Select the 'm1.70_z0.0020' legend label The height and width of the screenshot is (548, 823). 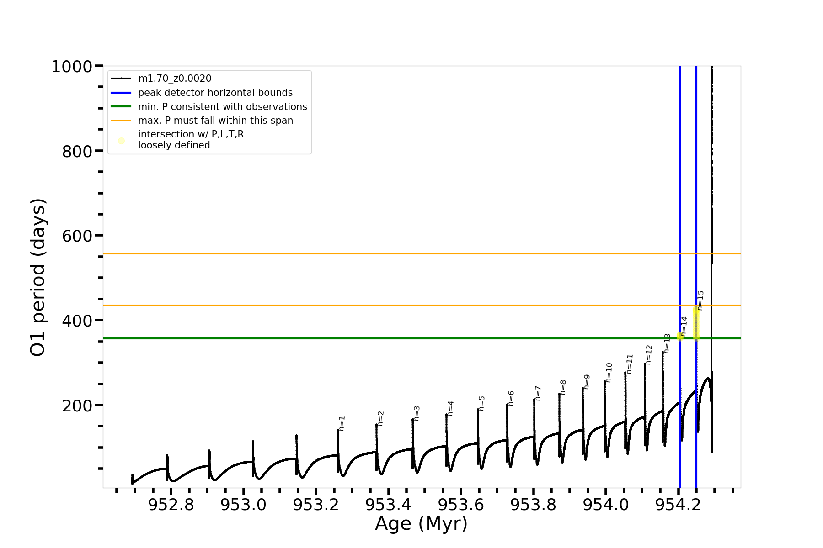(x=175, y=79)
